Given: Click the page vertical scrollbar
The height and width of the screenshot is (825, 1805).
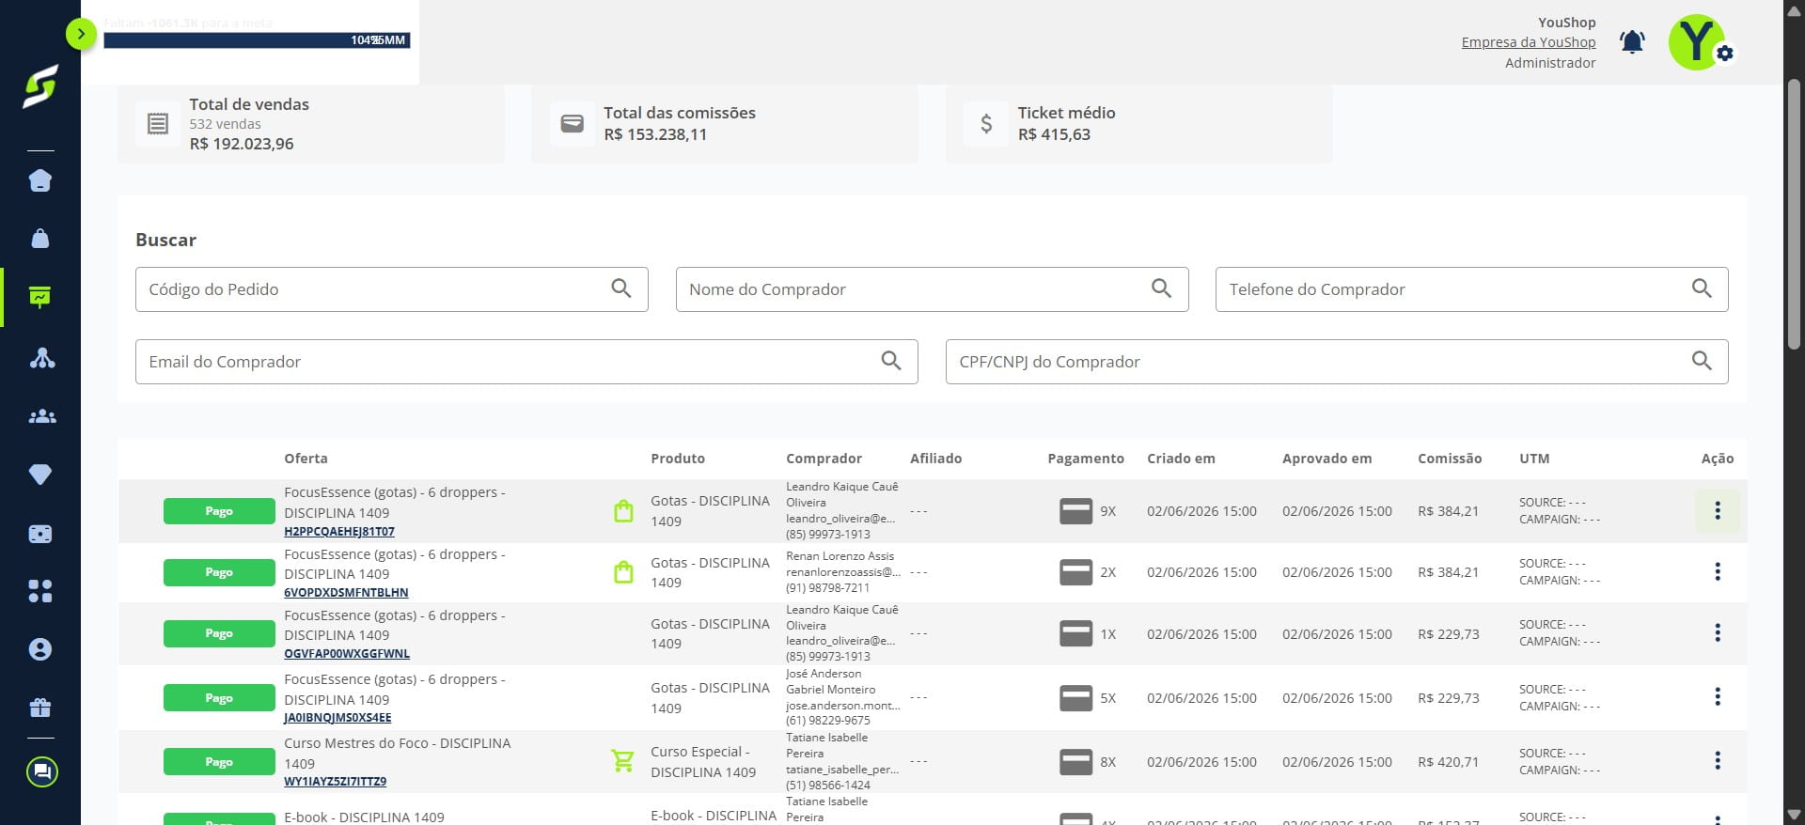Looking at the screenshot, I should point(1794,216).
